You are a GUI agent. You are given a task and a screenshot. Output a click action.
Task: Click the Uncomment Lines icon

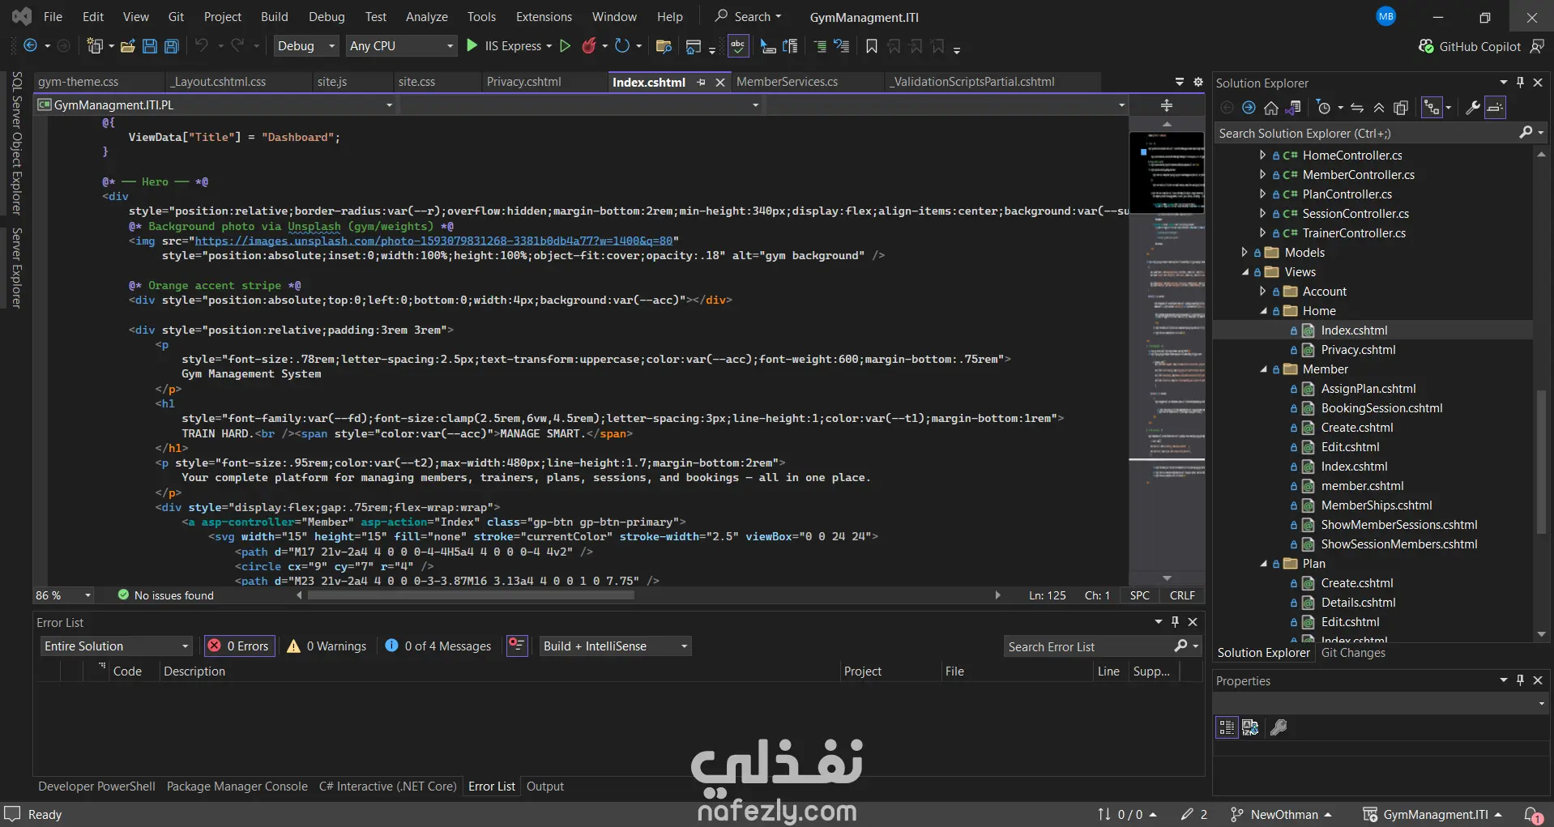(x=842, y=46)
